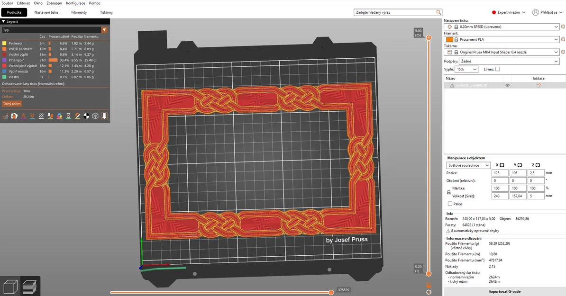This screenshot has width=566, height=296.
Task: Toggle tool changes icon in legend
Action: [x=51, y=116]
